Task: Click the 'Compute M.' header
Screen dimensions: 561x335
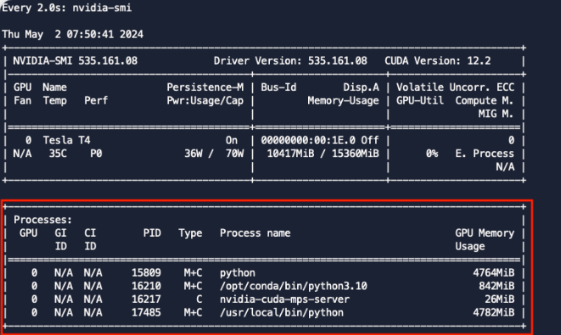Action: 485,100
